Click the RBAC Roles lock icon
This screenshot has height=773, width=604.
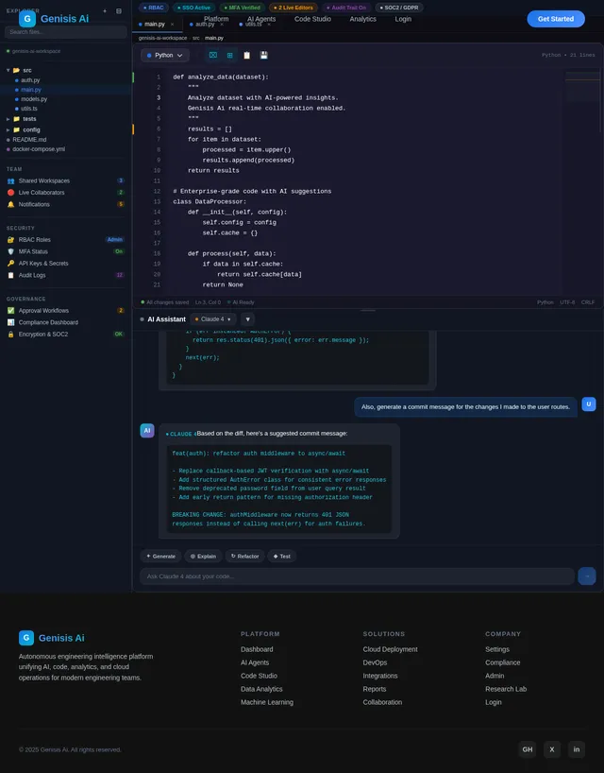10,240
